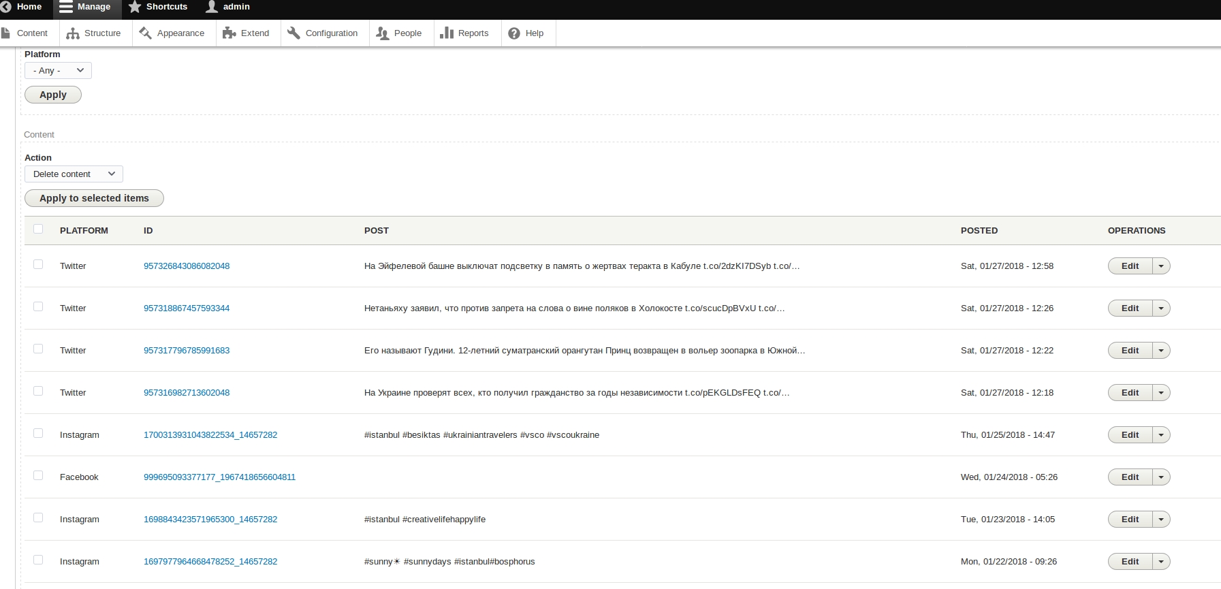1221x589 pixels.
Task: Open Shortcuts via the star icon
Action: pyautogui.click(x=135, y=7)
